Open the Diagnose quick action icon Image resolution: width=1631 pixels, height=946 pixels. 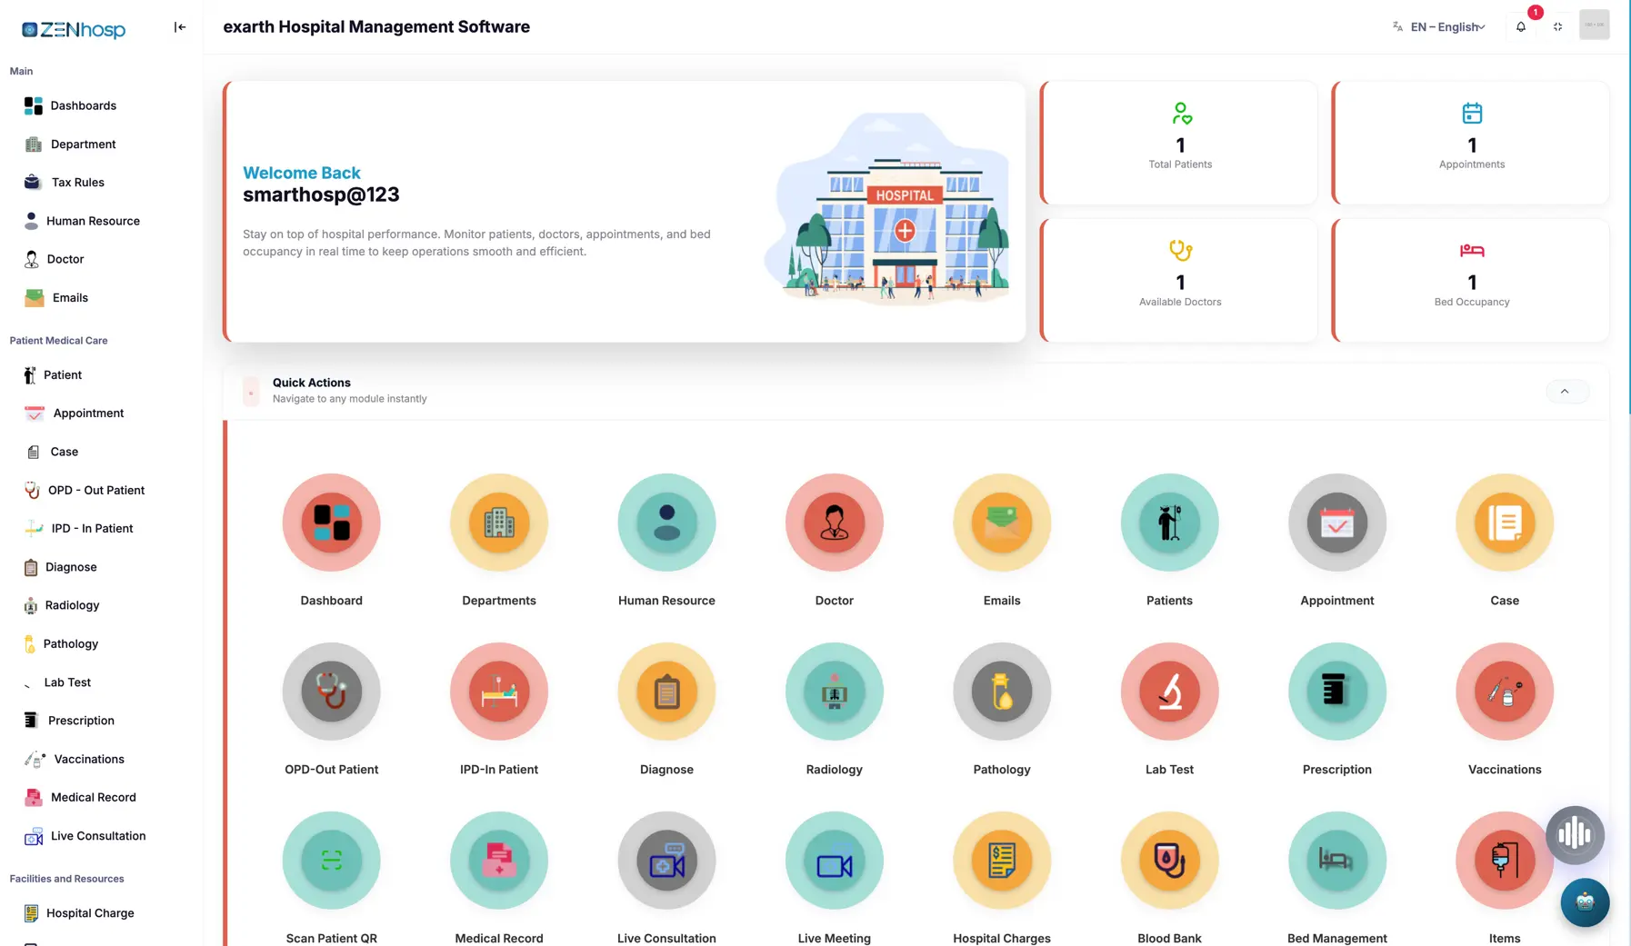666,692
